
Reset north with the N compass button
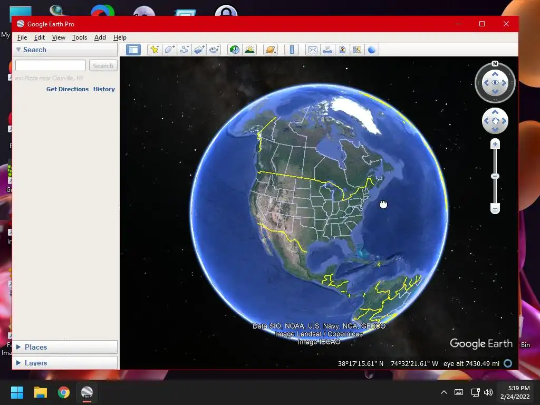coord(495,64)
